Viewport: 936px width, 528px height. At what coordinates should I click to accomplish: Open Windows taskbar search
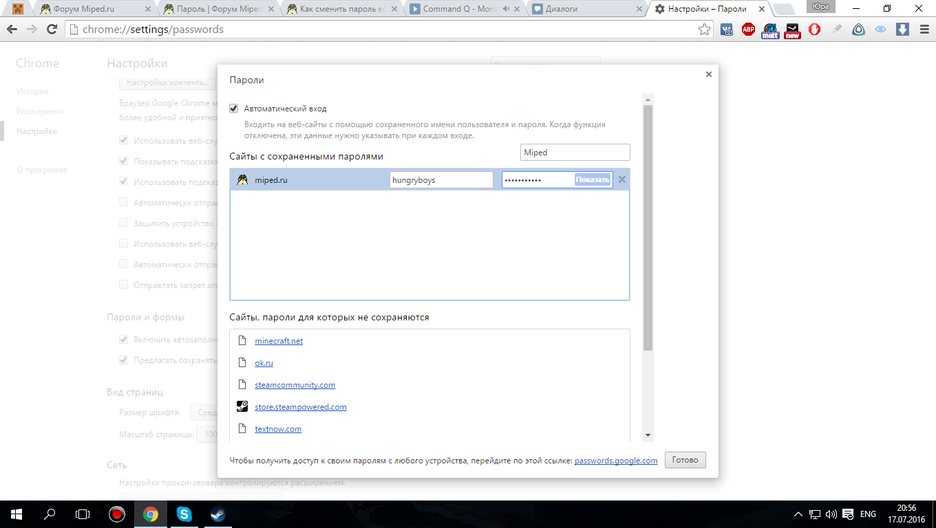(x=50, y=514)
